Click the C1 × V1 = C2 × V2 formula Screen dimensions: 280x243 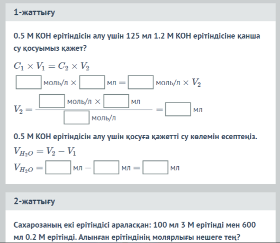(x=51, y=66)
